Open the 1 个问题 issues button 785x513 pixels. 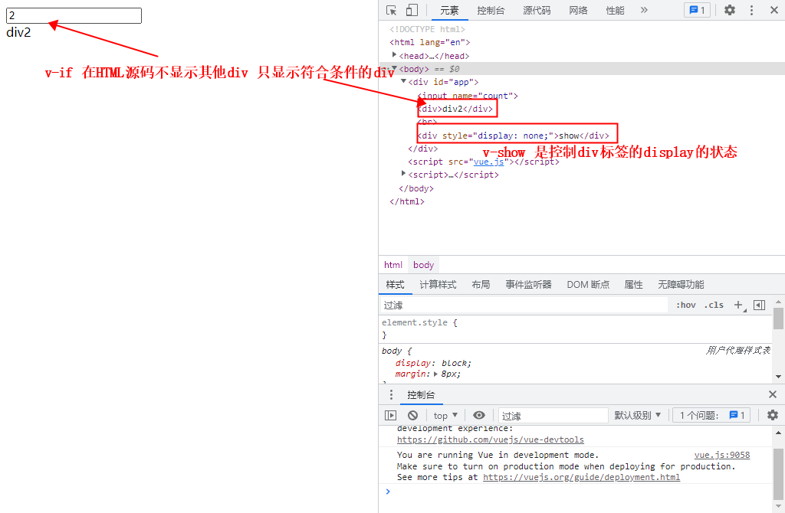pyautogui.click(x=711, y=416)
